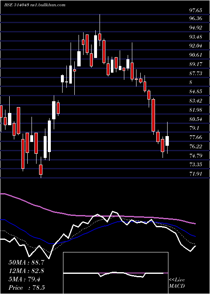Screen dimensions: 210x294
Task: Click the lowest red candle near 71.91
Action: point(41,170)
